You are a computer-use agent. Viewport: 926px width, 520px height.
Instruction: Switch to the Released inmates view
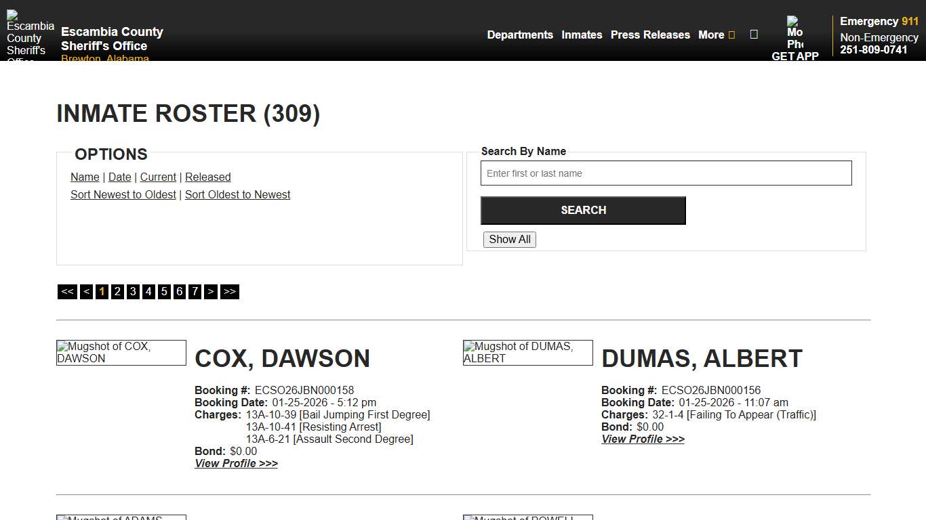click(208, 177)
